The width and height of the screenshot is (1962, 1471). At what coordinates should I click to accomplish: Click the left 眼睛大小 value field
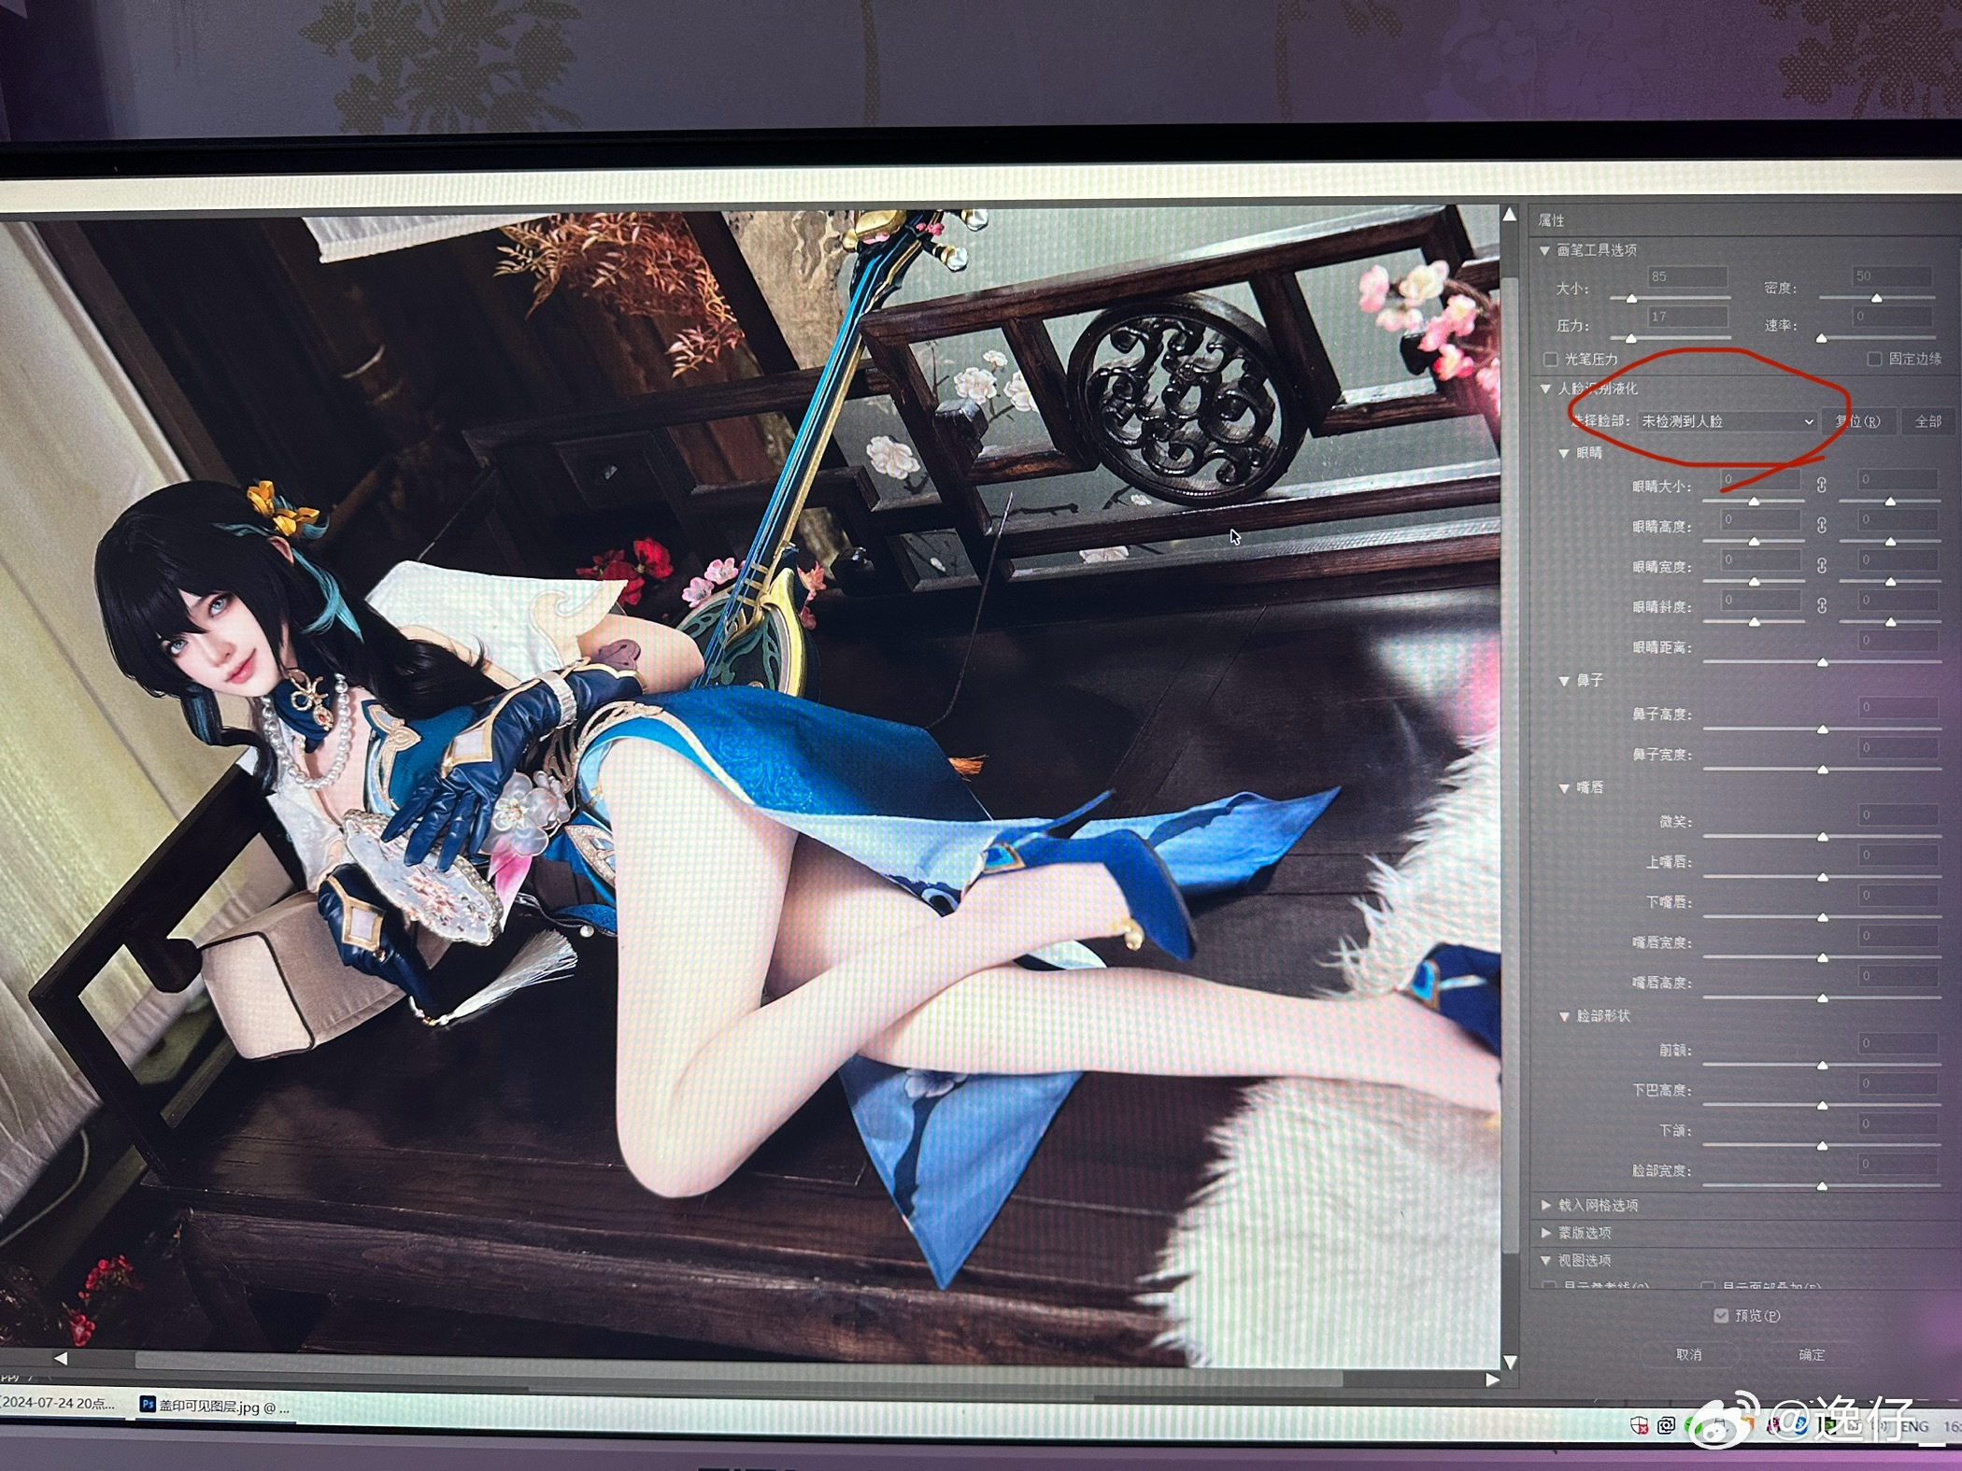1760,479
